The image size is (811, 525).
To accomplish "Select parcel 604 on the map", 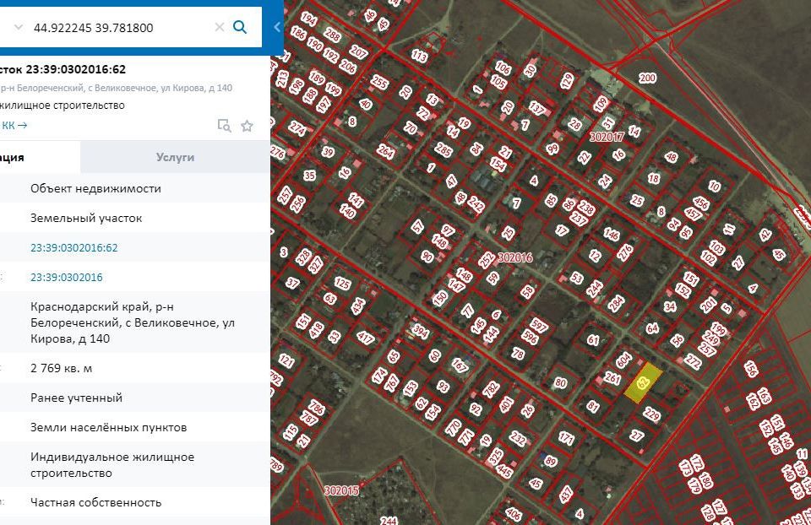I will (x=623, y=360).
